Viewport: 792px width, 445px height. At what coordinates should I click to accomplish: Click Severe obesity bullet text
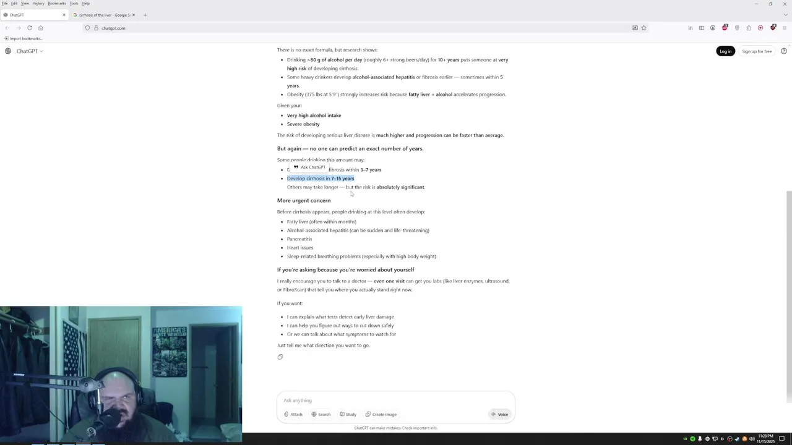pyautogui.click(x=303, y=124)
